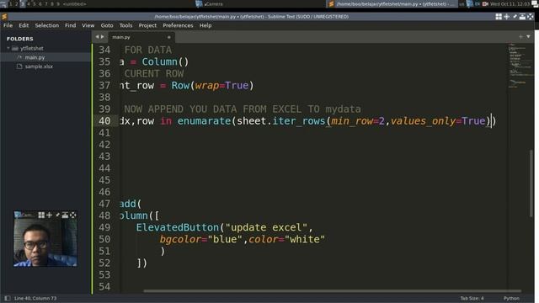Open the tab list dropdown arrow
Image resolution: width=539 pixels, height=303 pixels.
(528, 37)
